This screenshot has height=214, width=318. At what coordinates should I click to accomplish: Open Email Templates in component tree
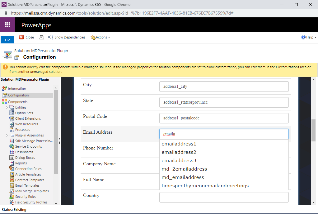point(27,185)
